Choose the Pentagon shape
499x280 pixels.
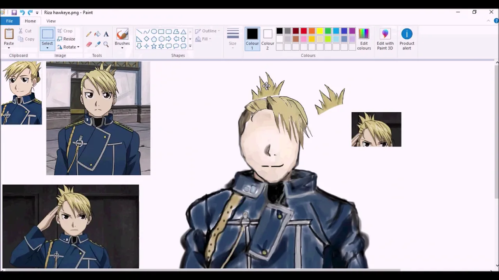154,39
